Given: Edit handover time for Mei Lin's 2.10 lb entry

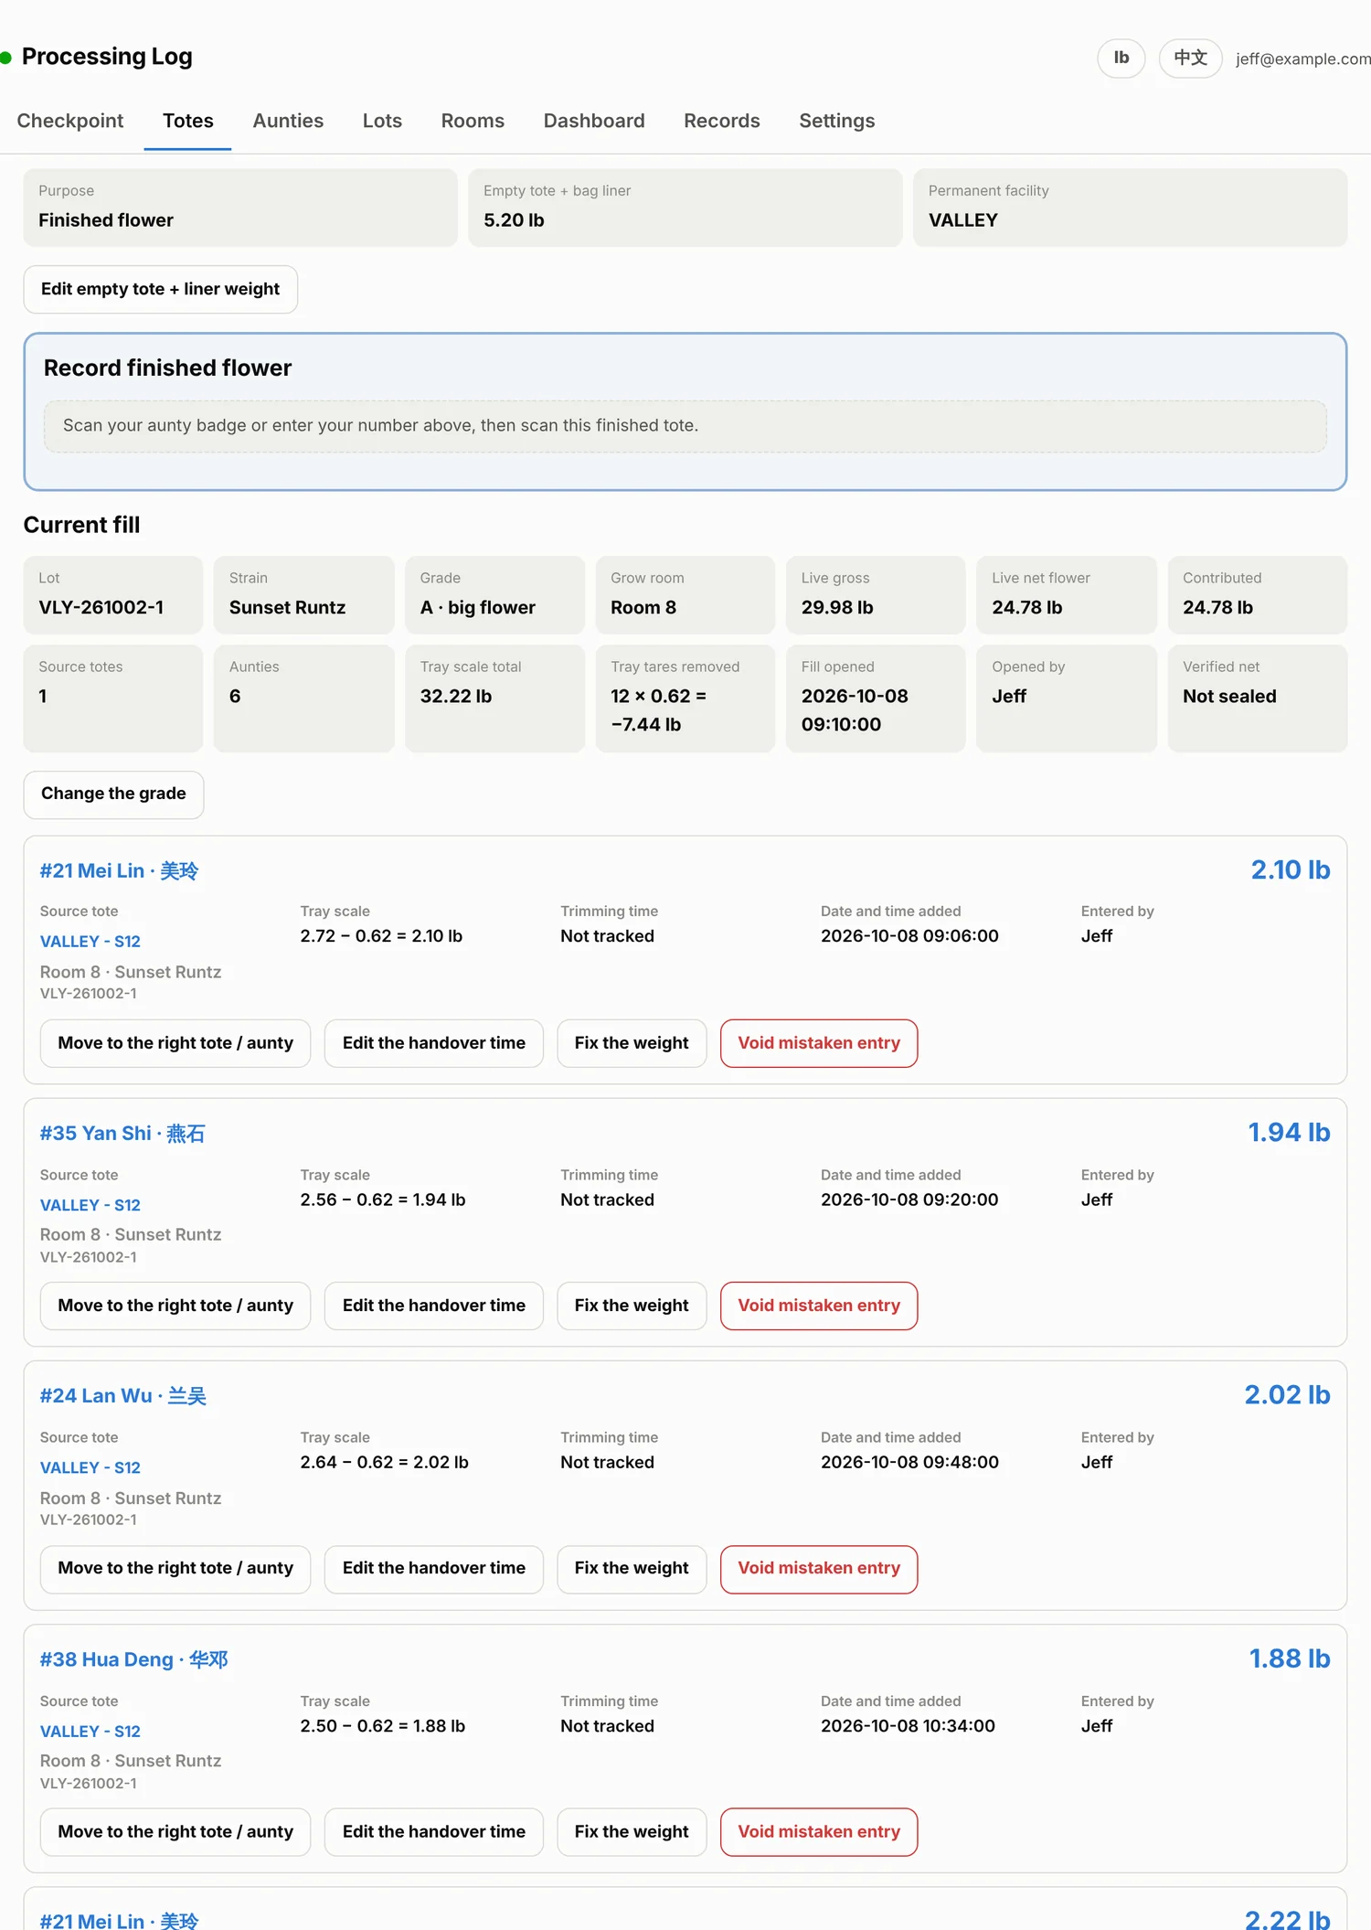Looking at the screenshot, I should point(434,1043).
